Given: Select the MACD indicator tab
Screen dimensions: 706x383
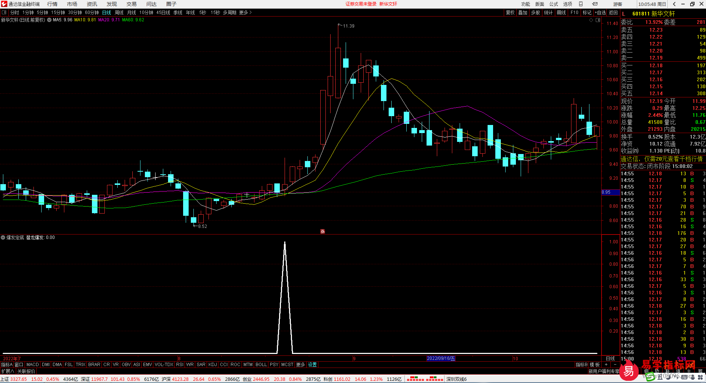Looking at the screenshot, I should (x=33, y=365).
